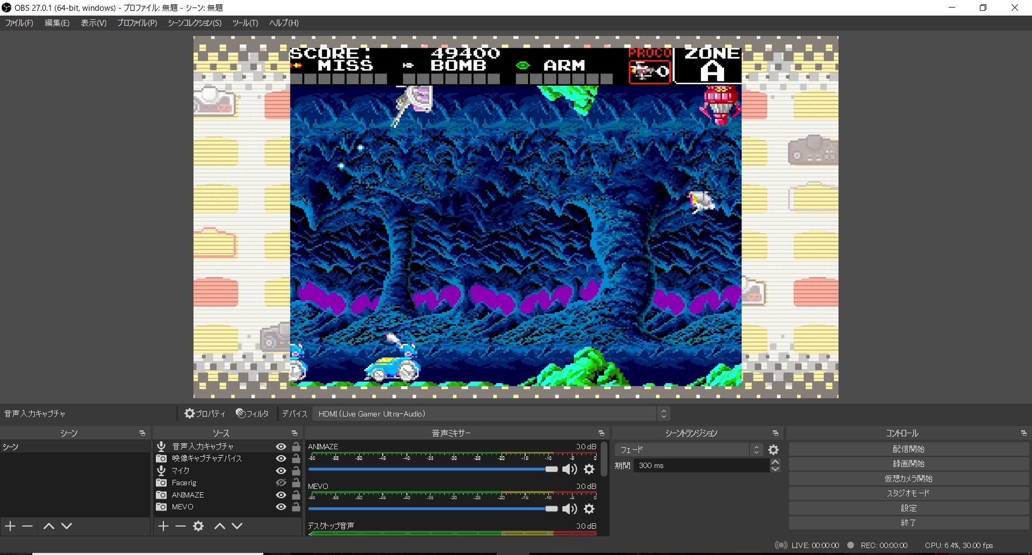
Task: Click the microphone icon of the マイク source
Action: 161,471
